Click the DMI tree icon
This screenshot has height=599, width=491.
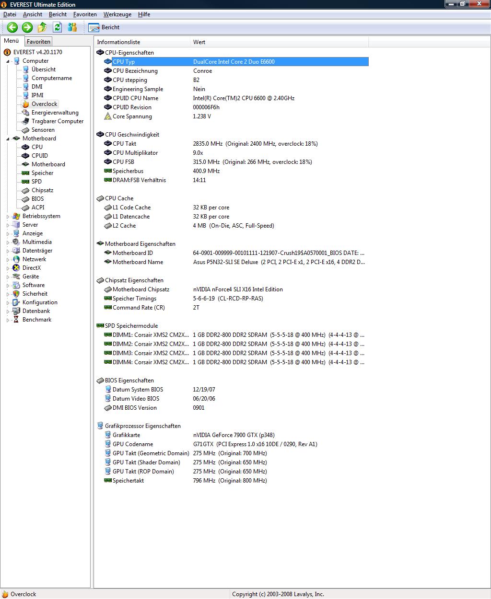pyautogui.click(x=25, y=87)
